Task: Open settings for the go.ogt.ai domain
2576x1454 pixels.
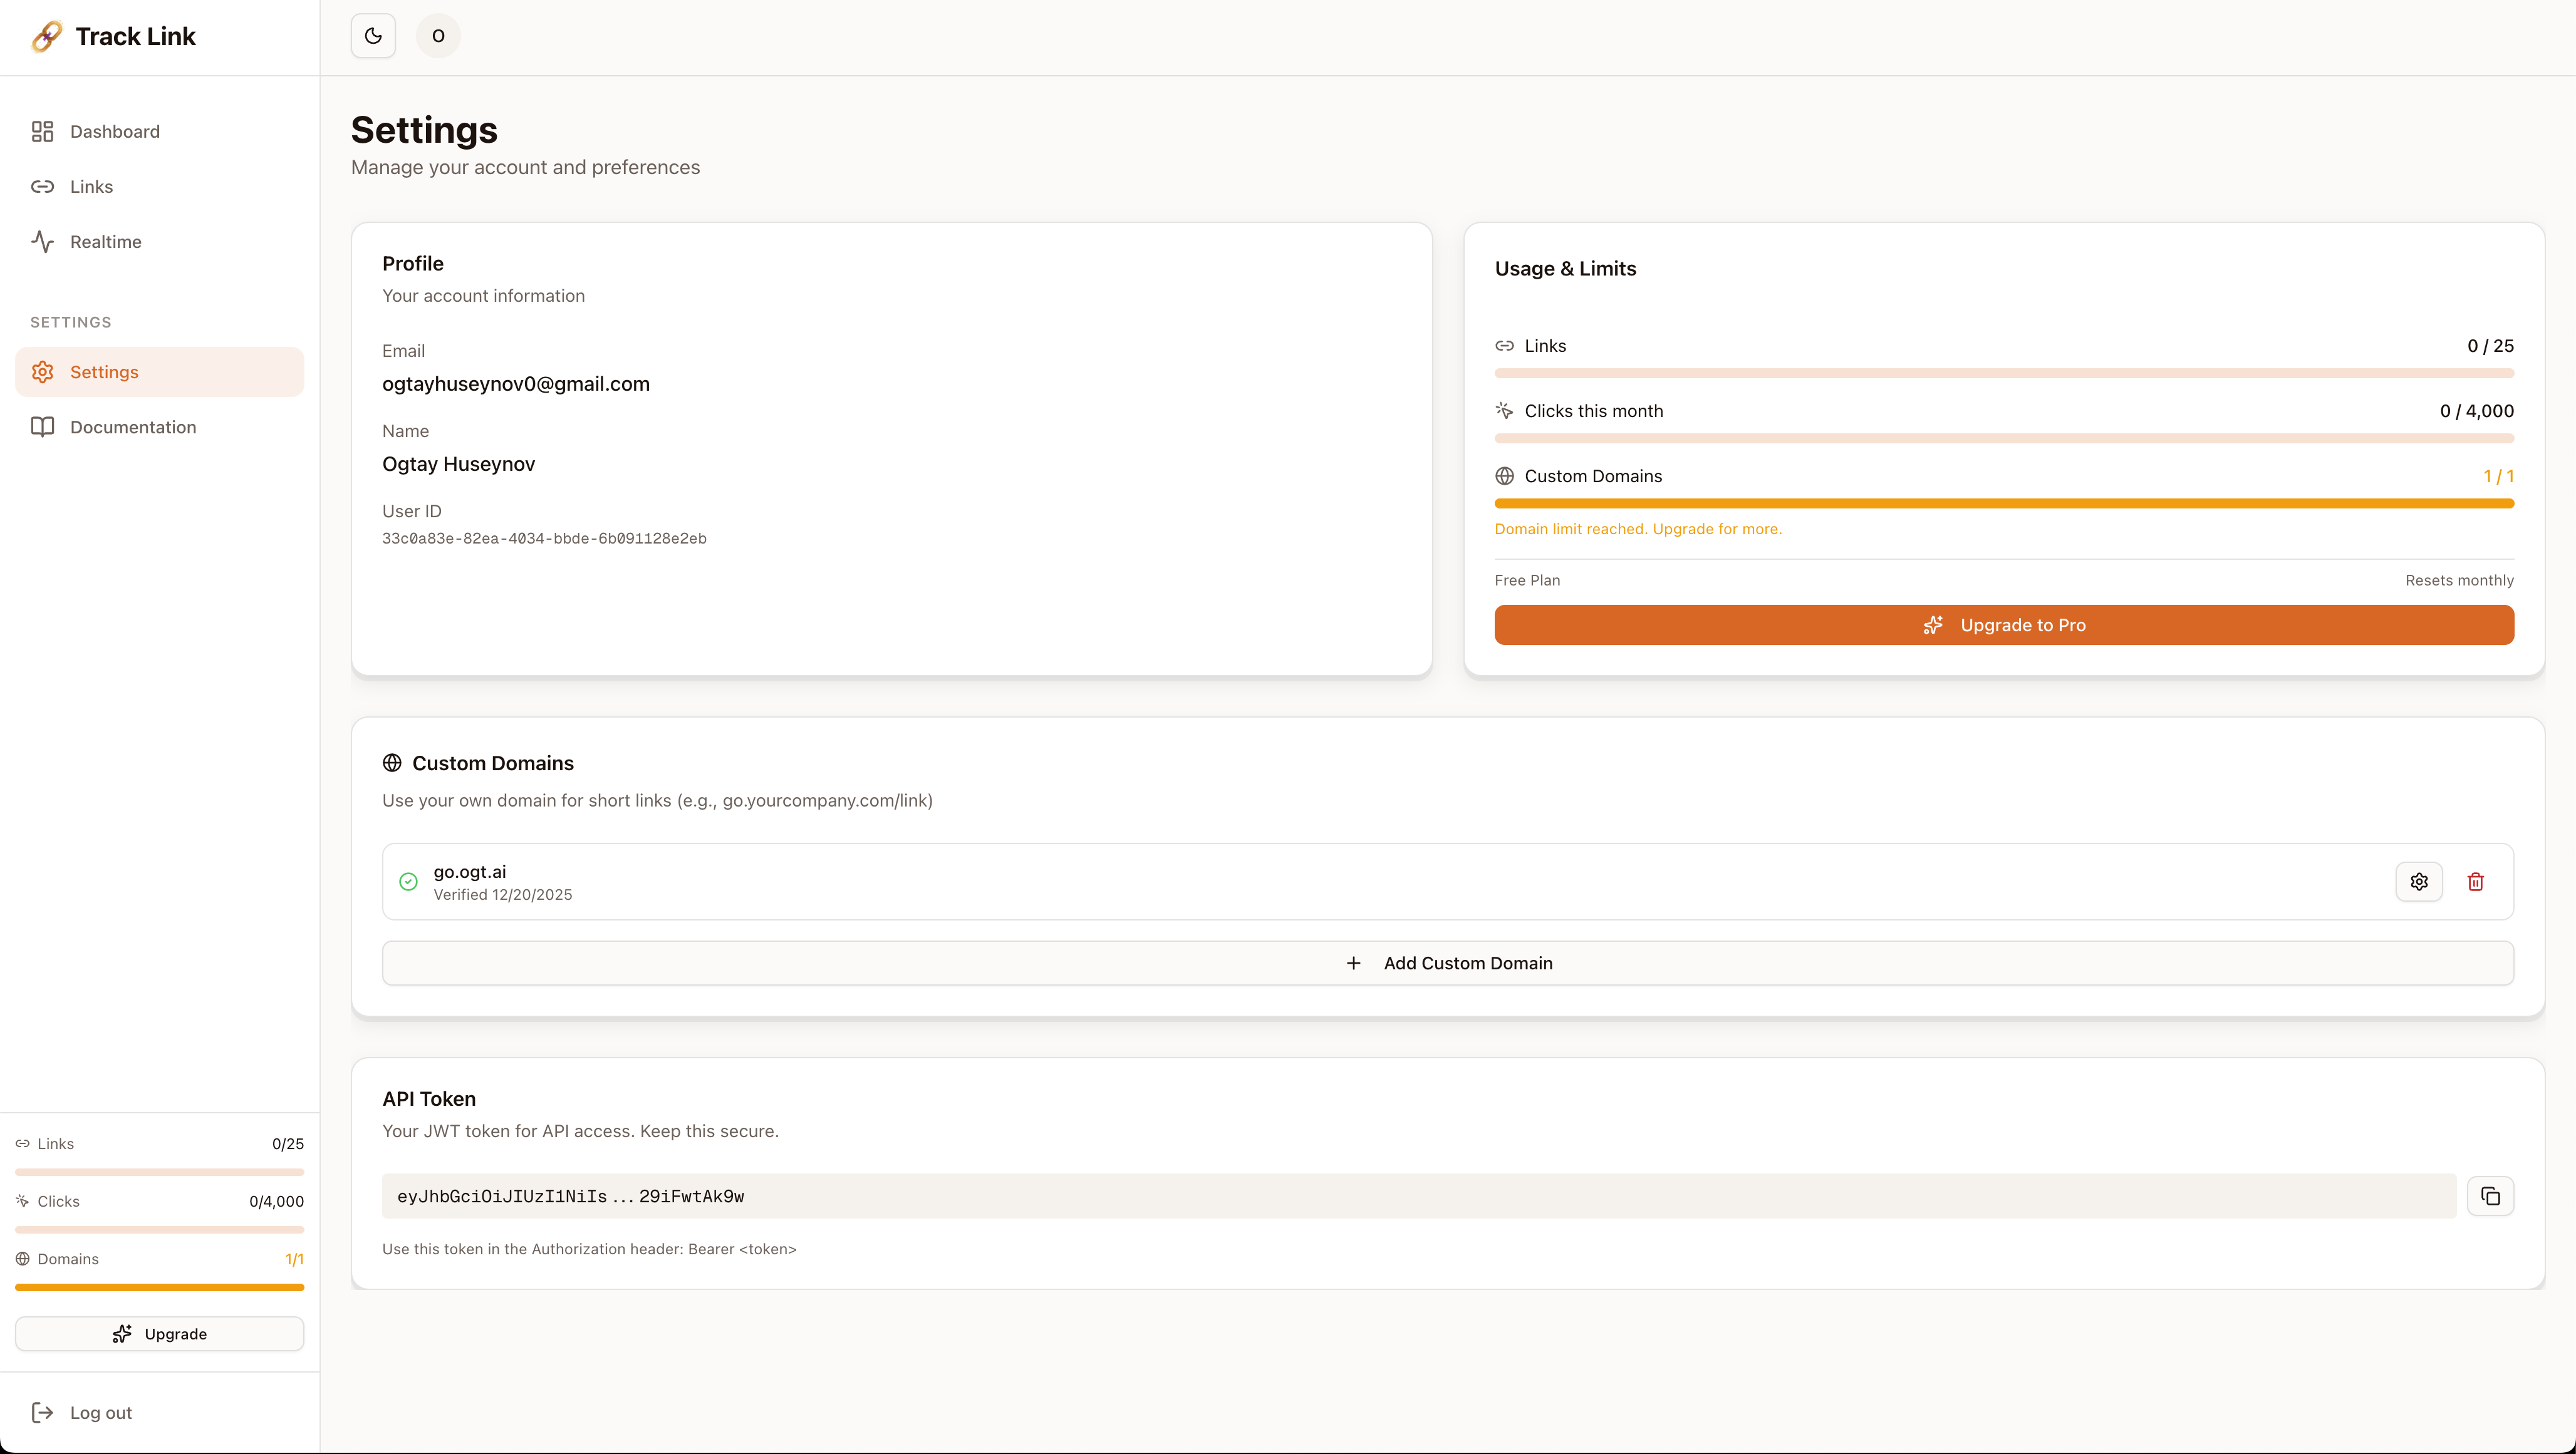Action: coord(2419,882)
